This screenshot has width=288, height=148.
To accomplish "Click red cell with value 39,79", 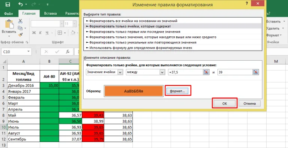I will (93, 139).
